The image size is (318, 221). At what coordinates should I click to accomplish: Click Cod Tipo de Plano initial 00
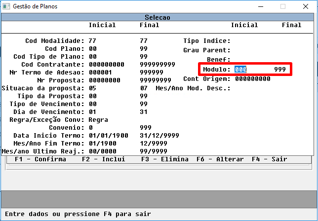pos(93,57)
